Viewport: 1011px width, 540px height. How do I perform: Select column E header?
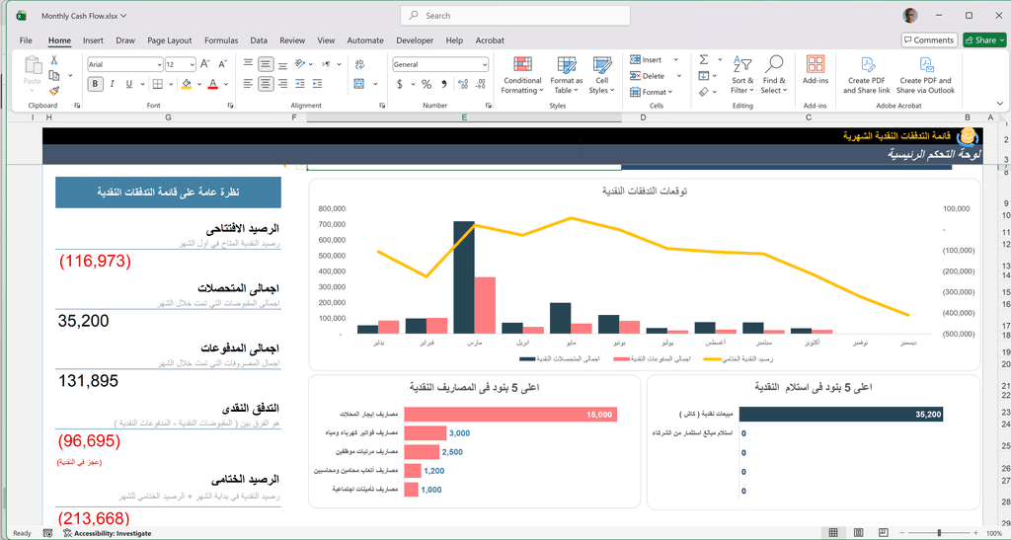[x=464, y=117]
